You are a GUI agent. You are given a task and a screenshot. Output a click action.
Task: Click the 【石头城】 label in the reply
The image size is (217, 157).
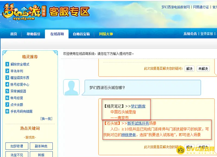coord(112,123)
